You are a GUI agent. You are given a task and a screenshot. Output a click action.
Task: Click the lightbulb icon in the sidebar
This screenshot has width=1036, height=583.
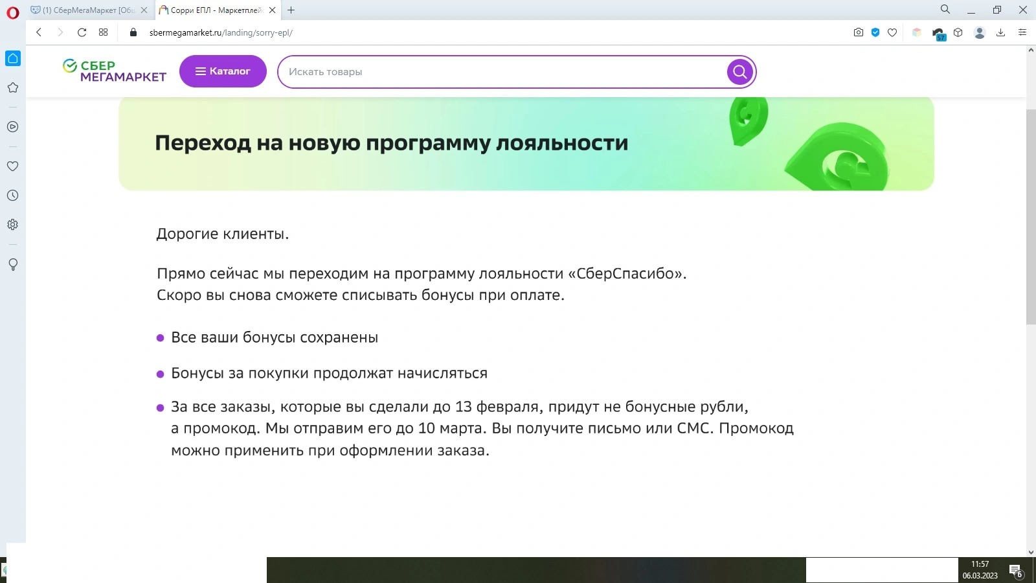(13, 264)
